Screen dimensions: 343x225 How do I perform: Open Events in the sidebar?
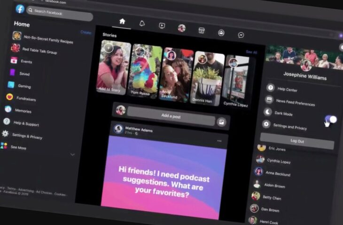[22, 61]
